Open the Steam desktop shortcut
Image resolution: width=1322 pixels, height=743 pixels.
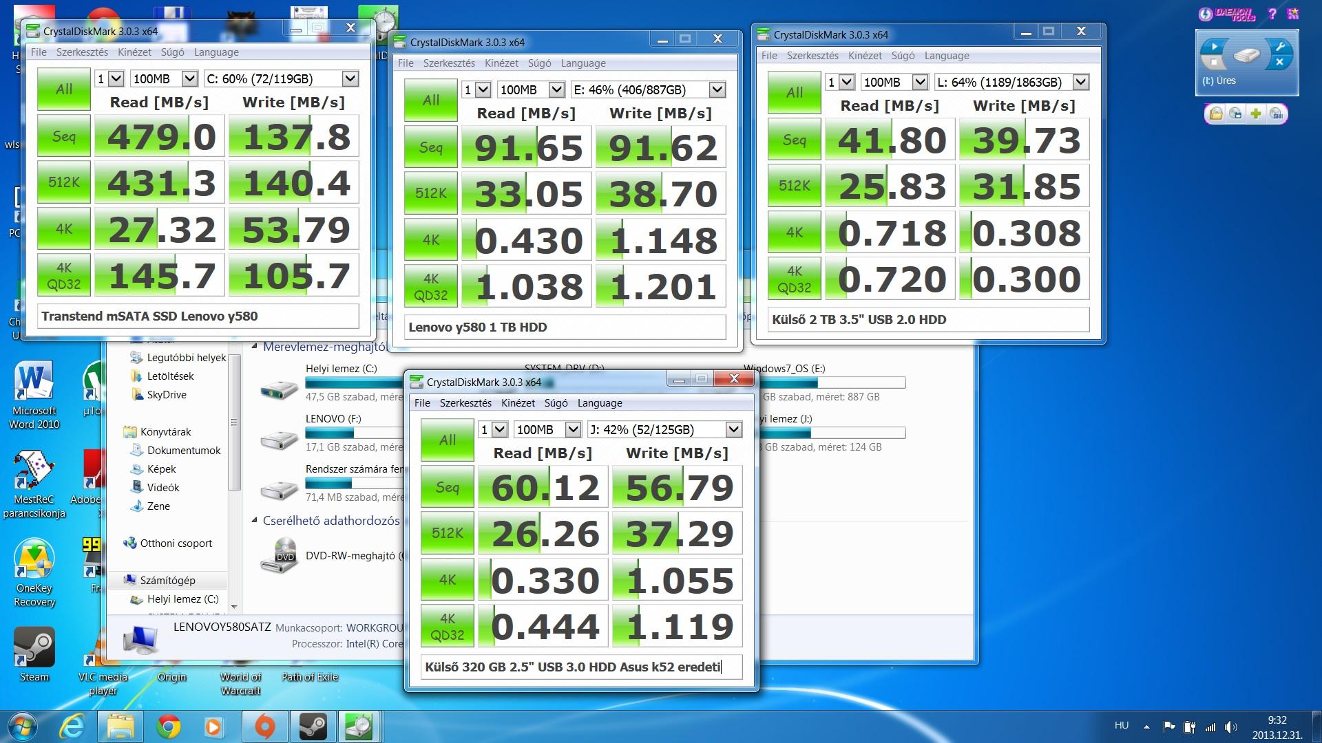[x=34, y=655]
